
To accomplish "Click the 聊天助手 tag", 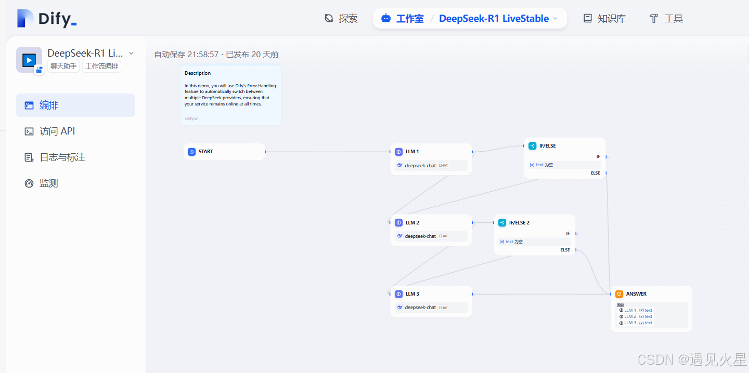I will [63, 66].
